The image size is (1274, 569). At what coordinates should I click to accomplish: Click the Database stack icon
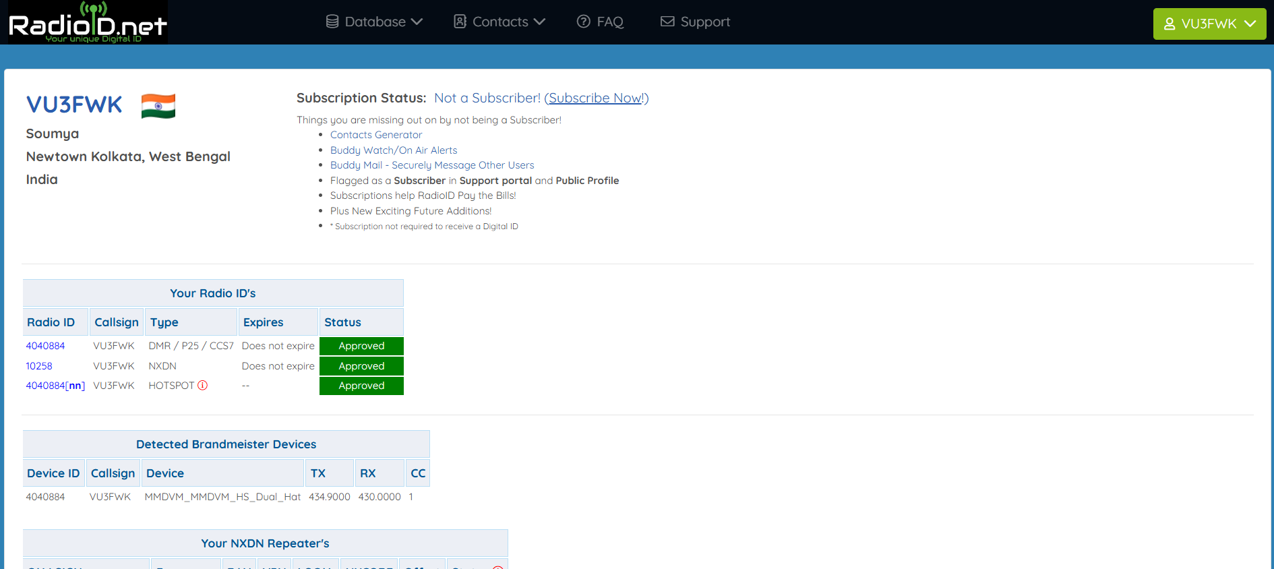point(332,22)
